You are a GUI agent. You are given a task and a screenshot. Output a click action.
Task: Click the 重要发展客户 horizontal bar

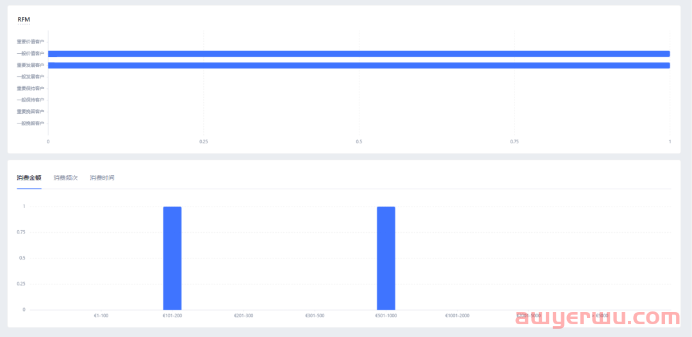click(359, 65)
